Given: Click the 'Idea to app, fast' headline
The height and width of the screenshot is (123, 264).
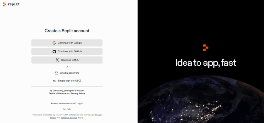Looking at the screenshot, I should click(205, 63).
